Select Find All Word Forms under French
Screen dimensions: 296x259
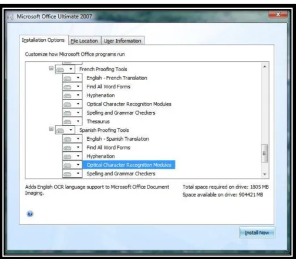(109, 87)
